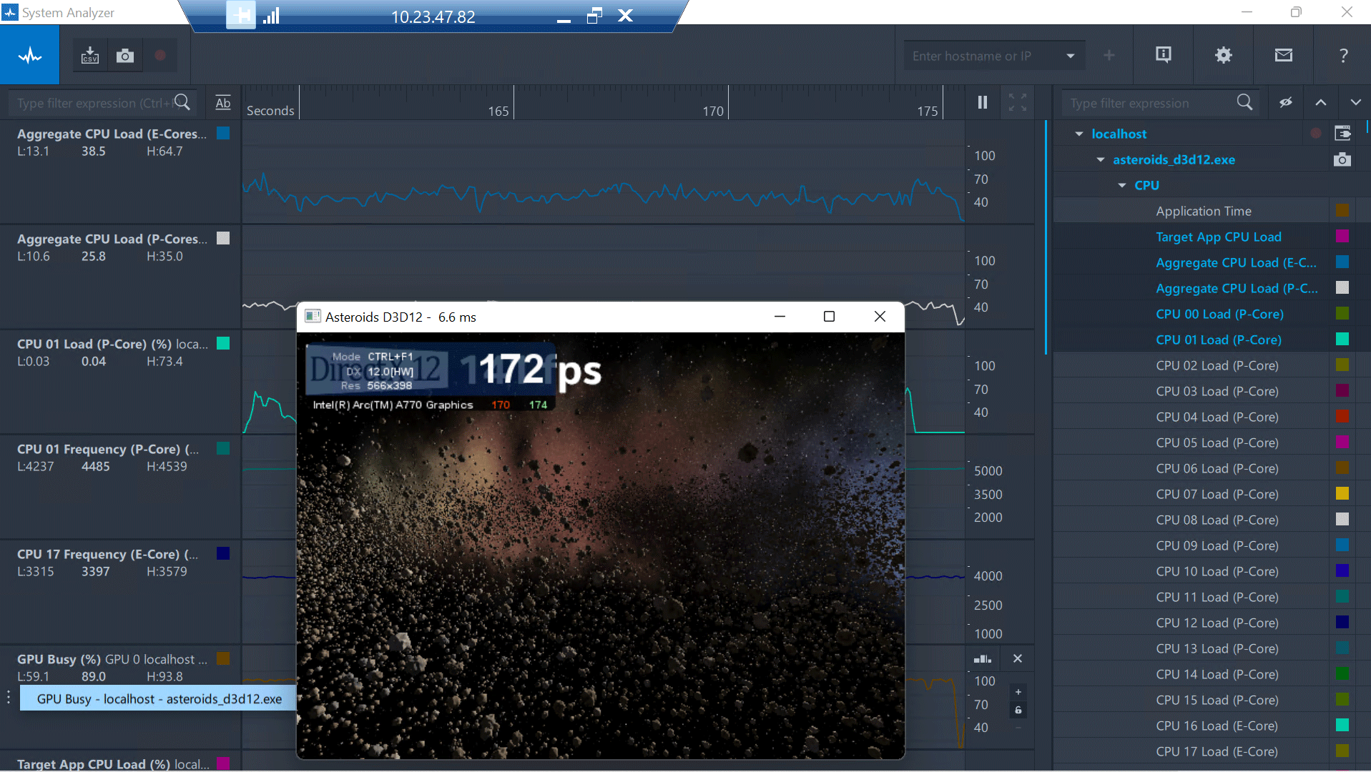Select CPU 01 Load (P-Core) in tree
Screen dimensions: 1371x772
point(1218,340)
